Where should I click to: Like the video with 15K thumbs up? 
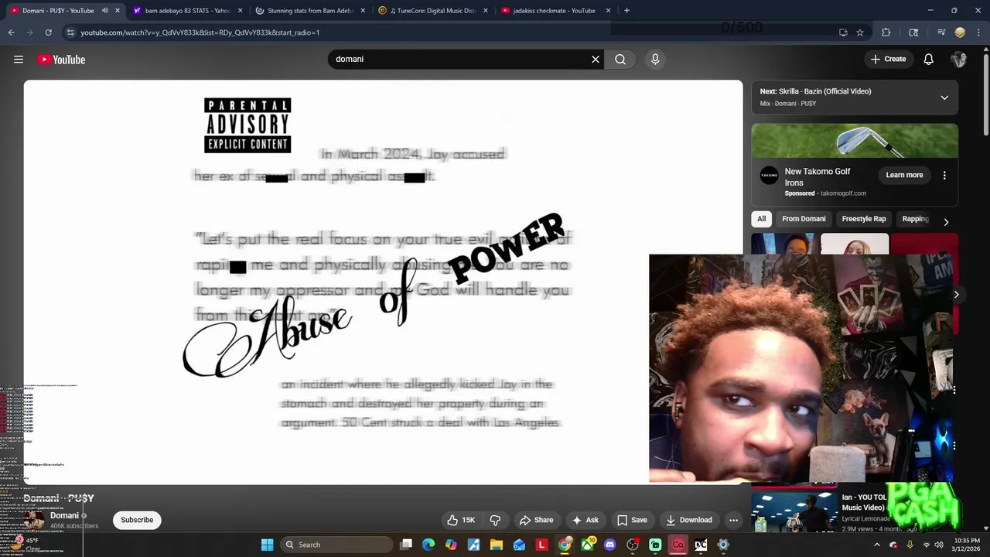click(461, 520)
